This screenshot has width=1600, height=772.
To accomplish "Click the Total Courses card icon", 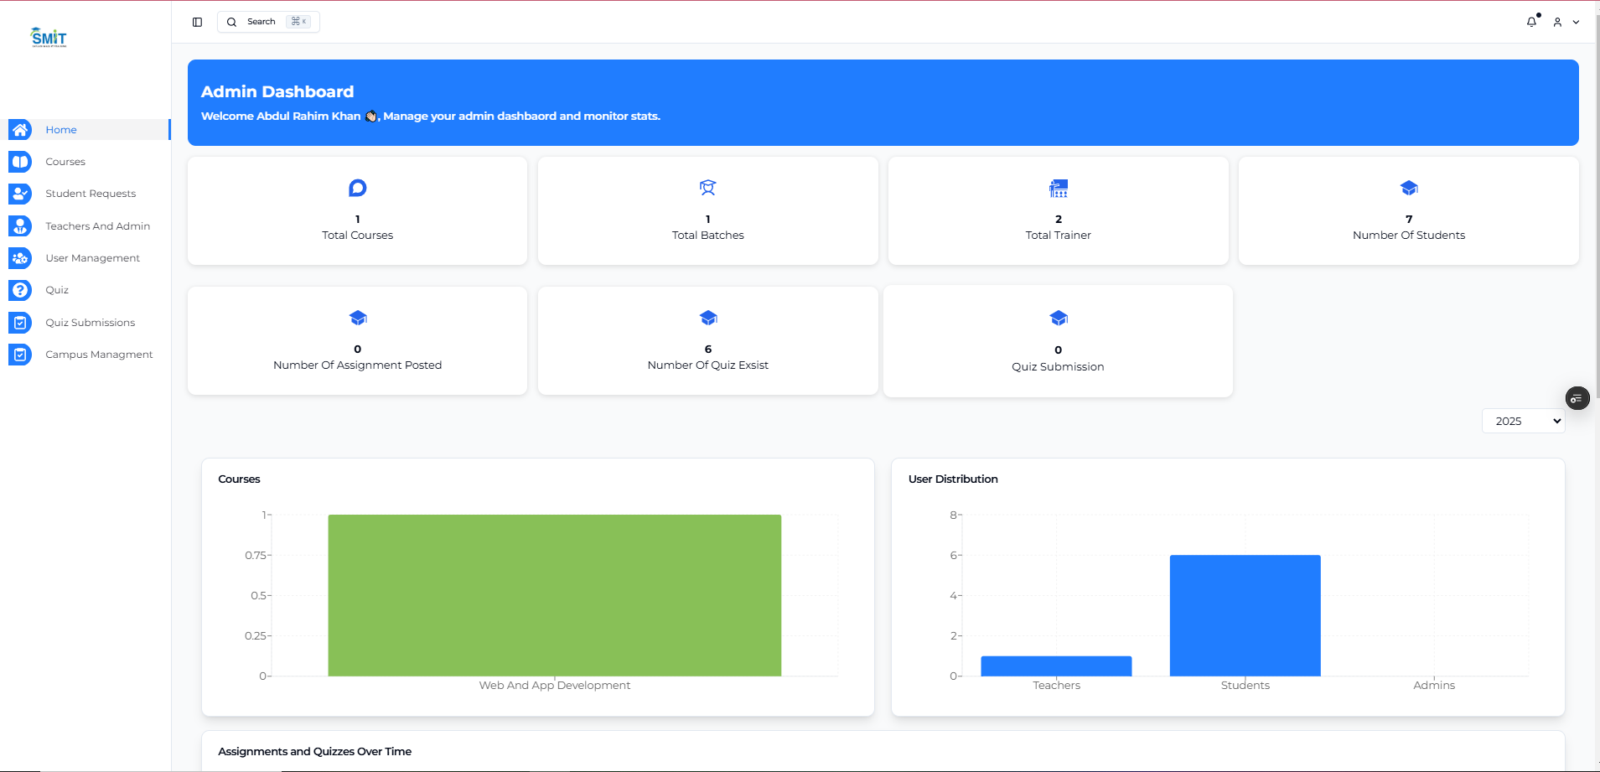I will click(x=358, y=188).
